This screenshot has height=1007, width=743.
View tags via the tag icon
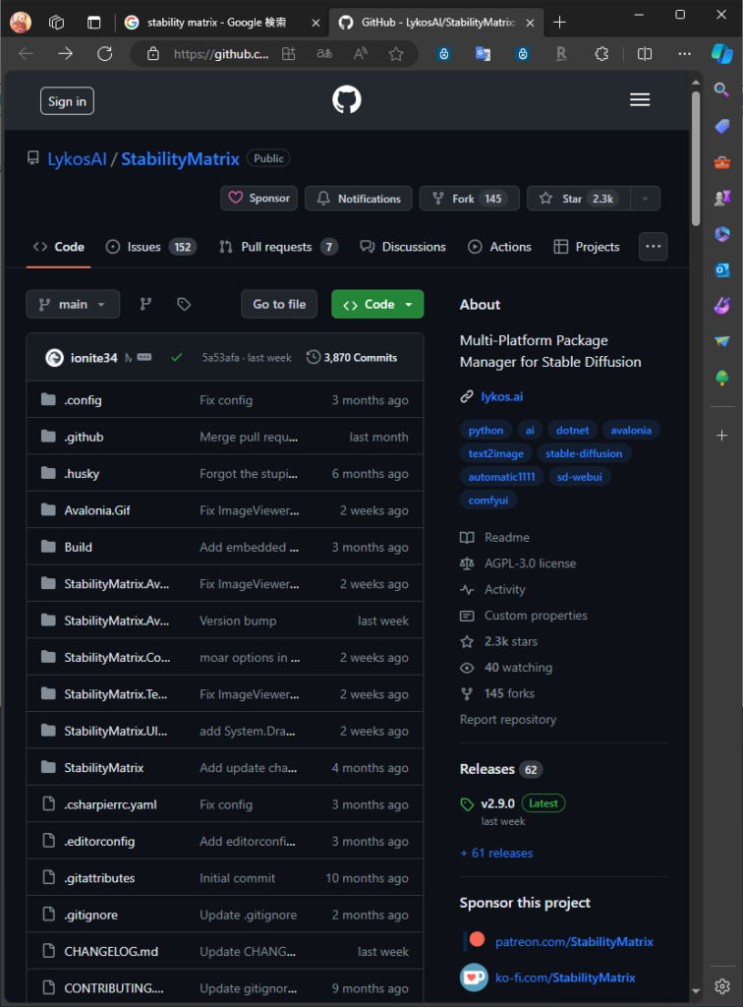coord(184,305)
